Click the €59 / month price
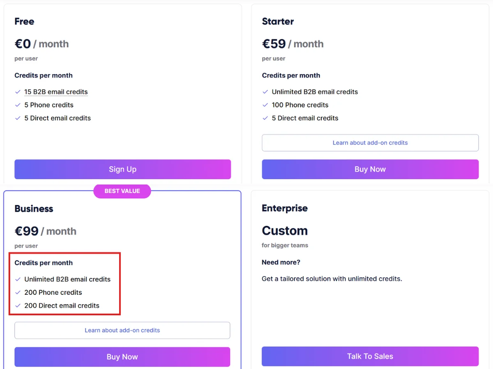The height and width of the screenshot is (369, 493). (x=293, y=44)
